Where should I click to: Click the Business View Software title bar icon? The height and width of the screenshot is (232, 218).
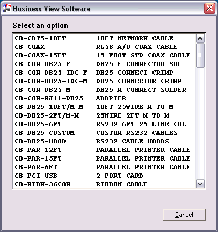pyautogui.click(x=7, y=8)
